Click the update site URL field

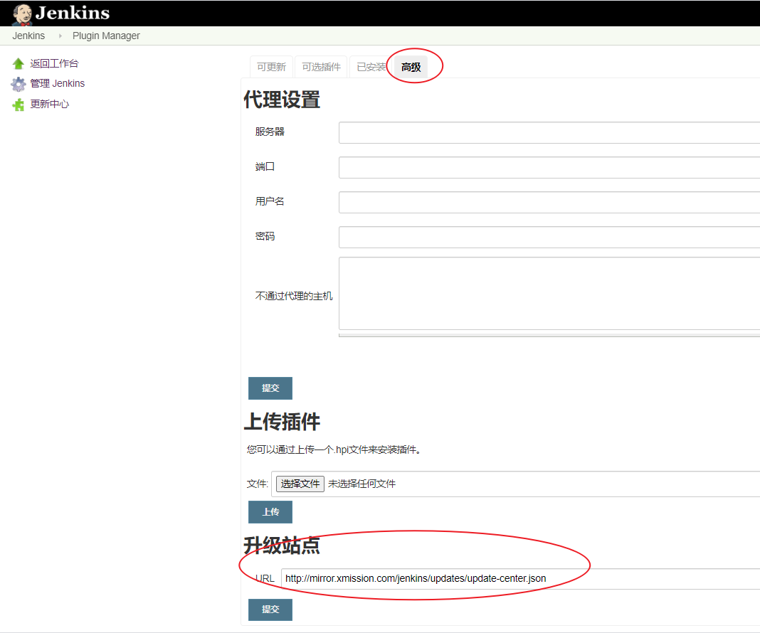pos(521,579)
